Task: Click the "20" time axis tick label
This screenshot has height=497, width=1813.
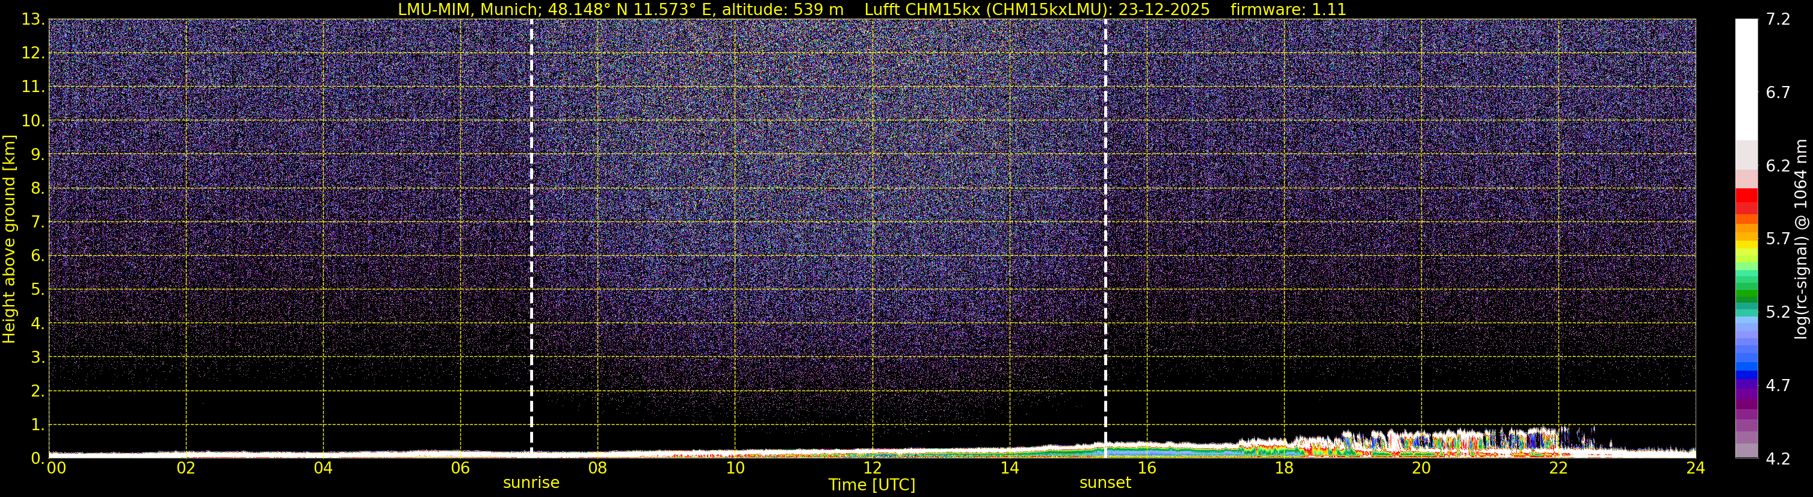Action: coord(1421,468)
